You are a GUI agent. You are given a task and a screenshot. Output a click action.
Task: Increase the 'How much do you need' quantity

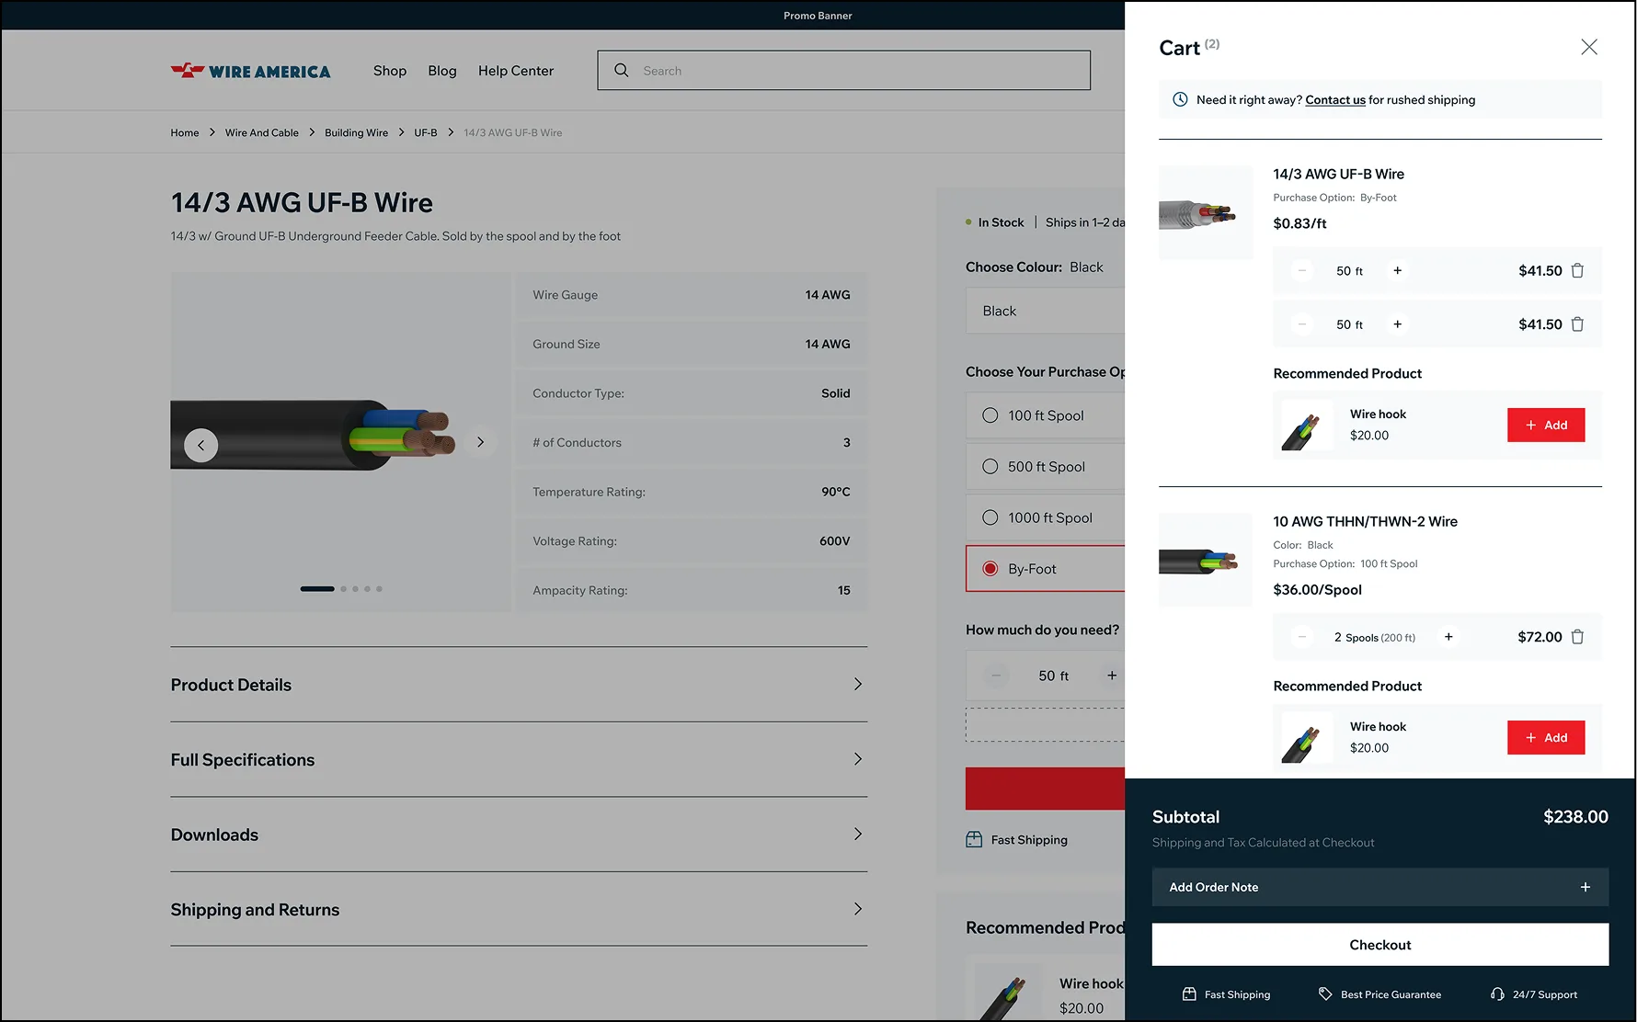pos(1112,676)
